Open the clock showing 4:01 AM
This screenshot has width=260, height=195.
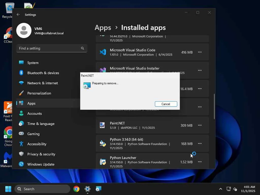coord(248,189)
